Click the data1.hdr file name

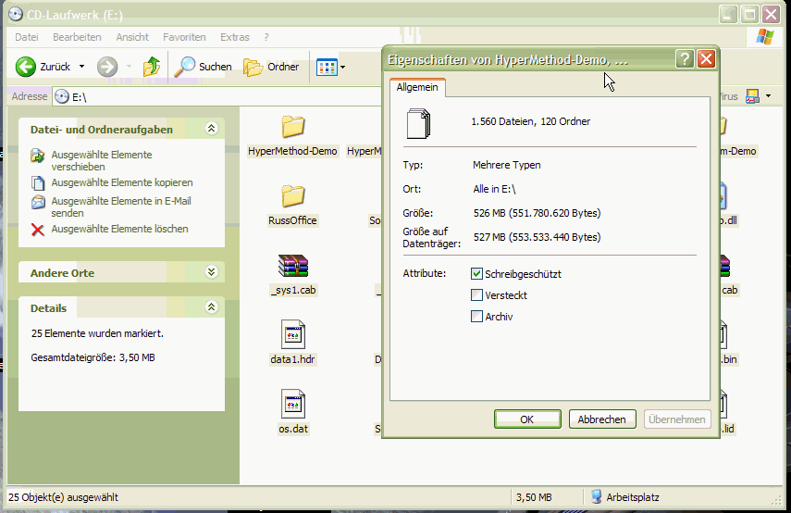[x=292, y=359]
